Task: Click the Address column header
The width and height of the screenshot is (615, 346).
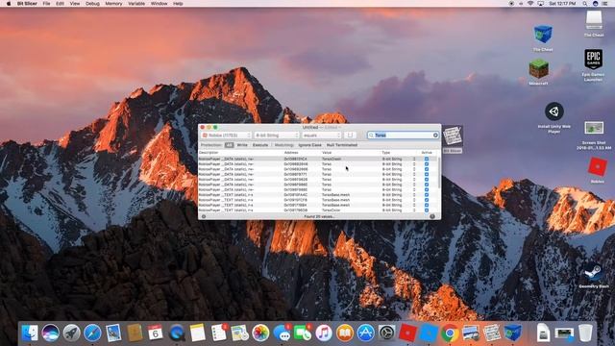Action: (x=291, y=152)
